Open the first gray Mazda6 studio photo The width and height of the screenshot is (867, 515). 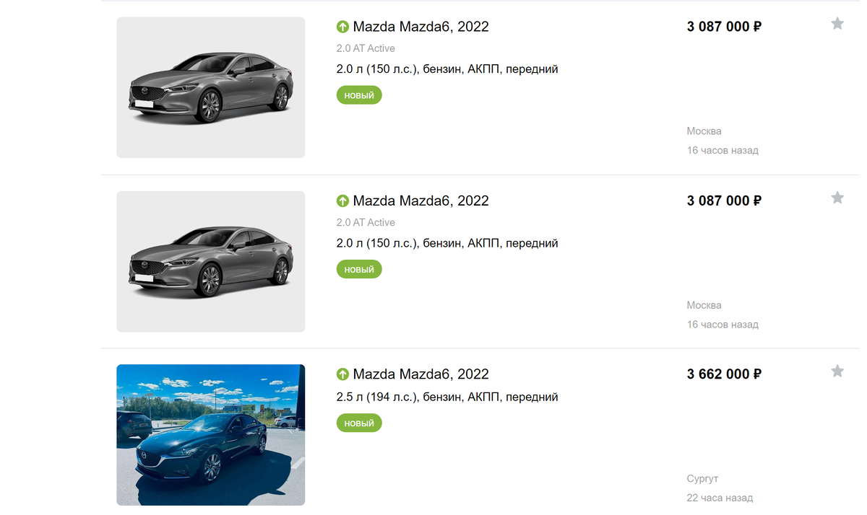pyautogui.click(x=211, y=87)
